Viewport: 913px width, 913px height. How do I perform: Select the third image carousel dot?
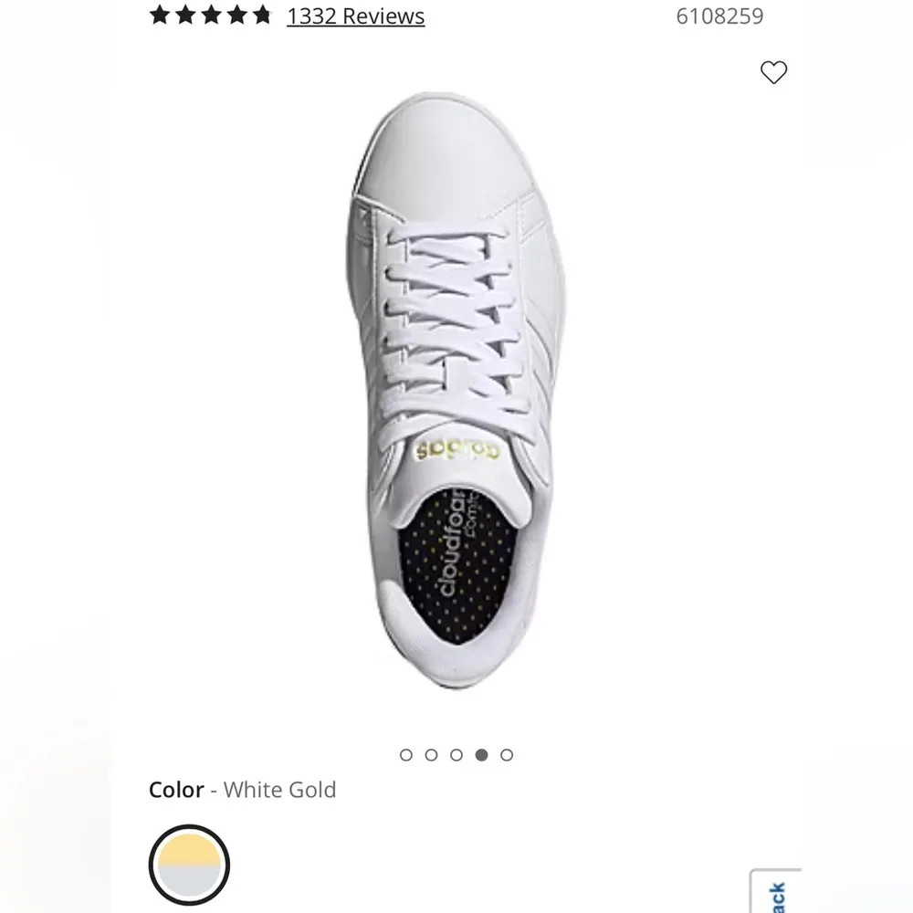455,755
